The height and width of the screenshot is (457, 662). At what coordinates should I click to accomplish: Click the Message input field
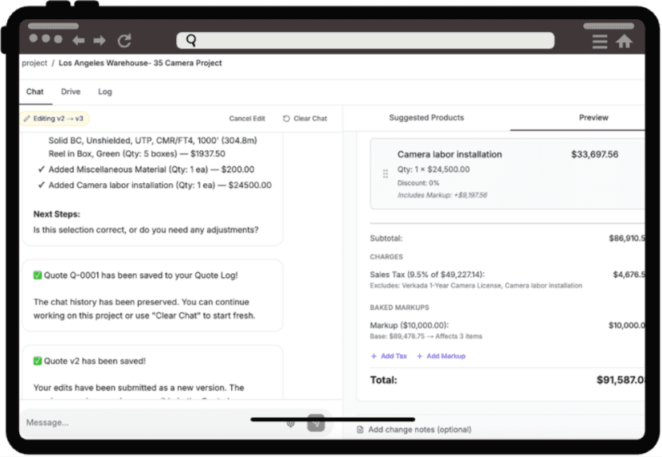click(151, 423)
